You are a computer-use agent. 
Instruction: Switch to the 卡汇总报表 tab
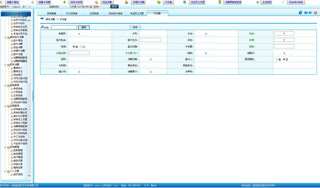pos(72,13)
